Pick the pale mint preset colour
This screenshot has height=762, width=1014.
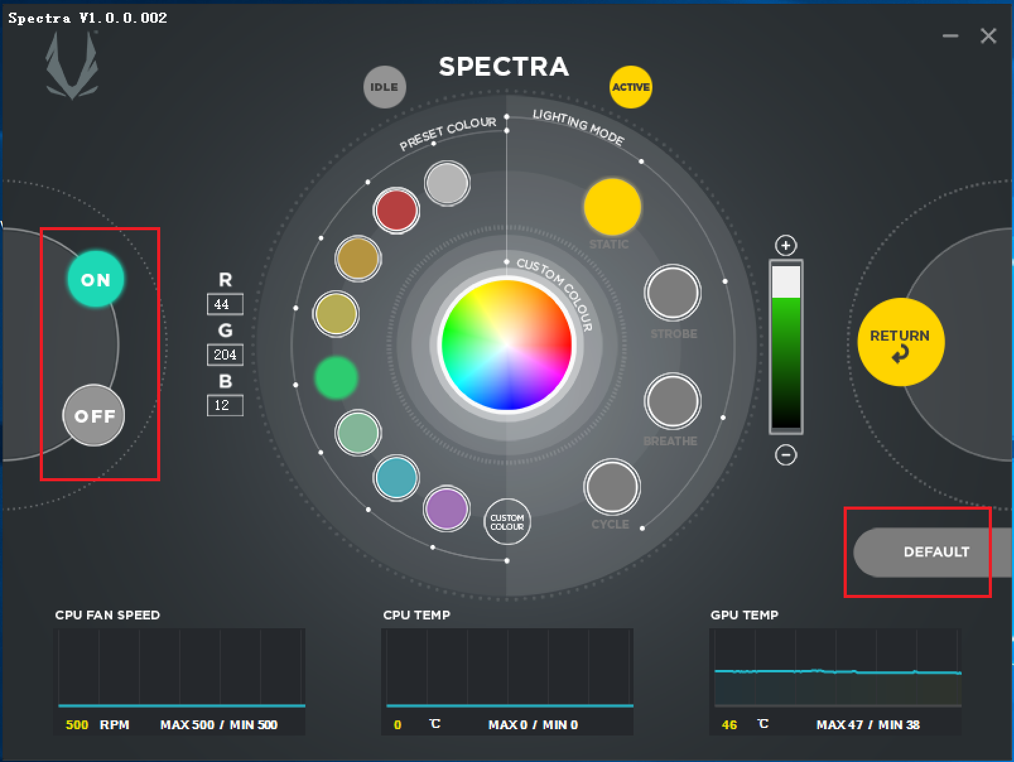click(358, 433)
